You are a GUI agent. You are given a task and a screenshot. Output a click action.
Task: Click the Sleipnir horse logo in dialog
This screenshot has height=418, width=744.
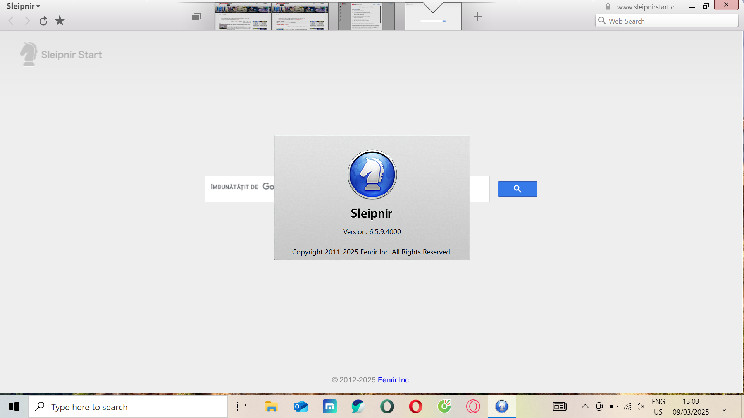[372, 175]
